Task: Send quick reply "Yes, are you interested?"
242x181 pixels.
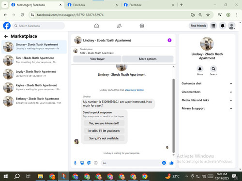Action: coord(104,123)
